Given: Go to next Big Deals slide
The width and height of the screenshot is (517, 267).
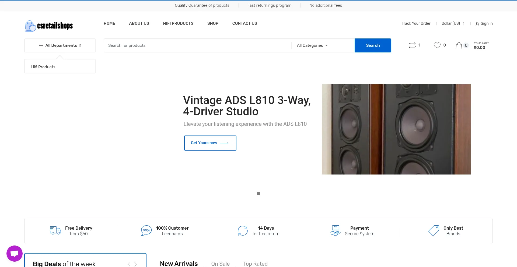Looking at the screenshot, I should tap(136, 264).
